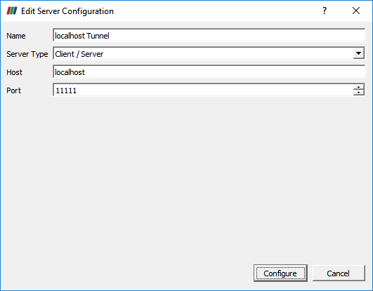The image size is (373, 291).
Task: Click the Name field containing localhost Tunnel
Action: [x=209, y=36]
